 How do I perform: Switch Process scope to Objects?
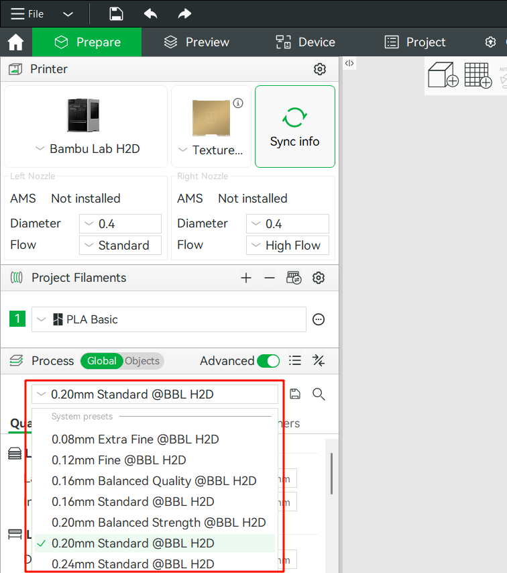pyautogui.click(x=142, y=361)
